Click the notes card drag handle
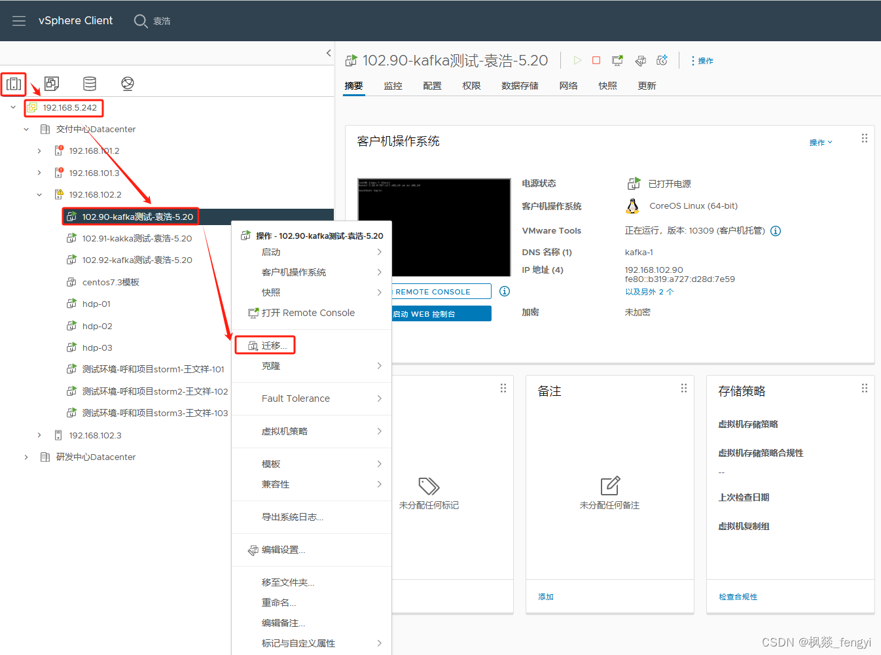 (684, 388)
